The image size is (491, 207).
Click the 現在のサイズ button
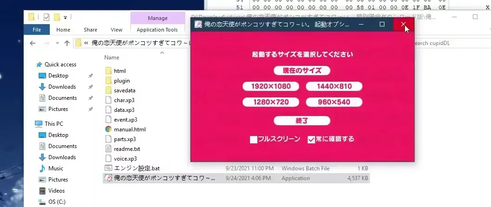(302, 71)
